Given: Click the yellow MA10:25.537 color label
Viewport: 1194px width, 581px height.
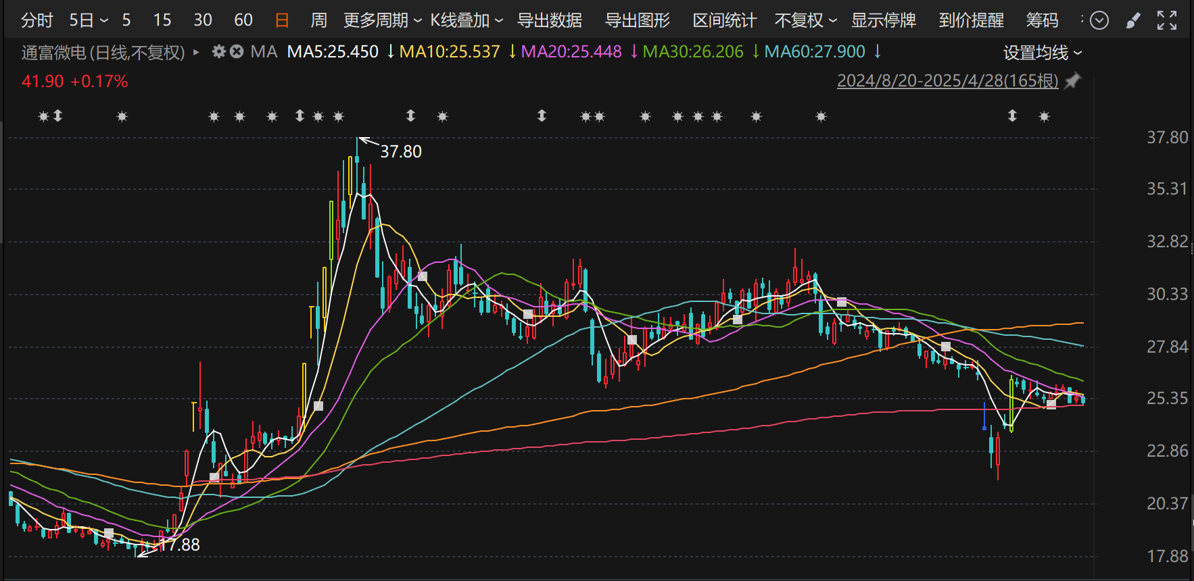Looking at the screenshot, I should pyautogui.click(x=450, y=51).
